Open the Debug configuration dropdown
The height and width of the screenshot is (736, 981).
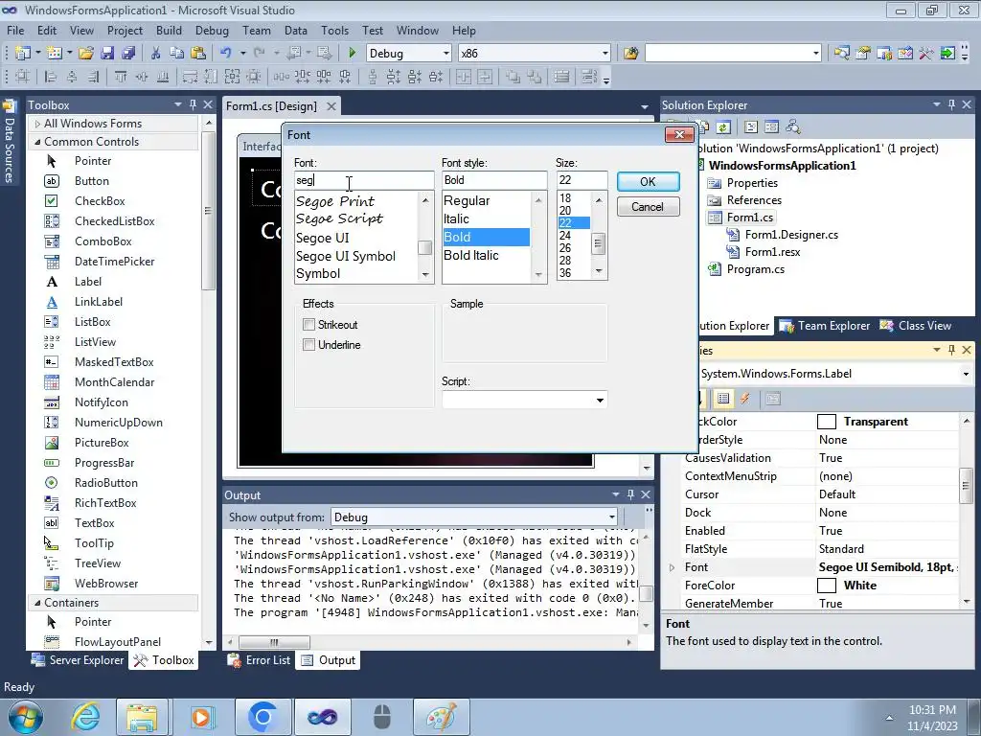[446, 54]
